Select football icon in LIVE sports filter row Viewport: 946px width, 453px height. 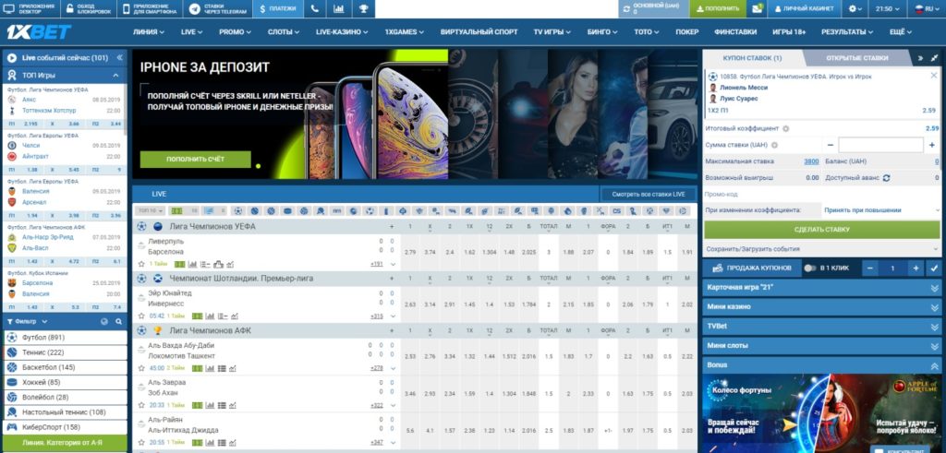(238, 211)
